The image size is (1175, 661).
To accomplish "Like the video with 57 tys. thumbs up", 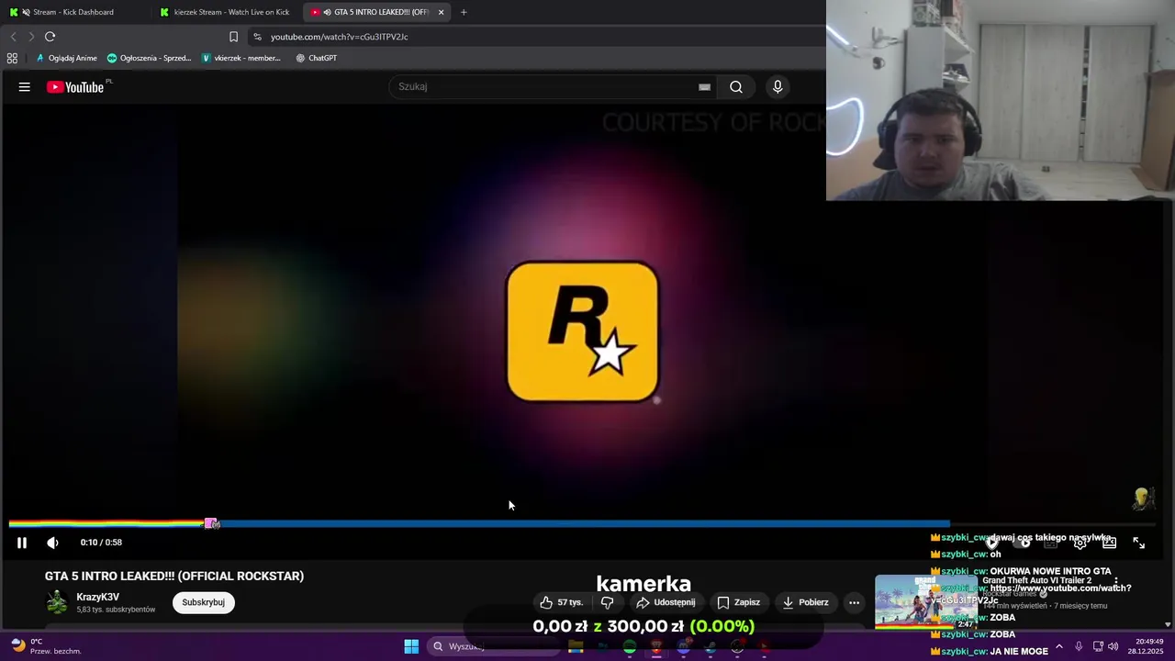I will 561,602.
